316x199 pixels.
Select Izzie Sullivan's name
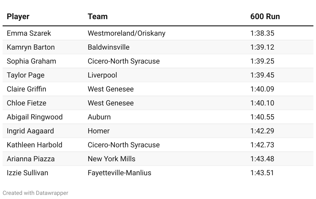click(27, 173)
